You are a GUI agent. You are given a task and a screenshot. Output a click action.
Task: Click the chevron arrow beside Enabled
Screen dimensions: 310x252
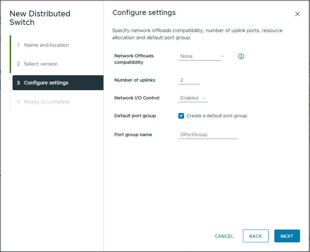click(x=204, y=98)
